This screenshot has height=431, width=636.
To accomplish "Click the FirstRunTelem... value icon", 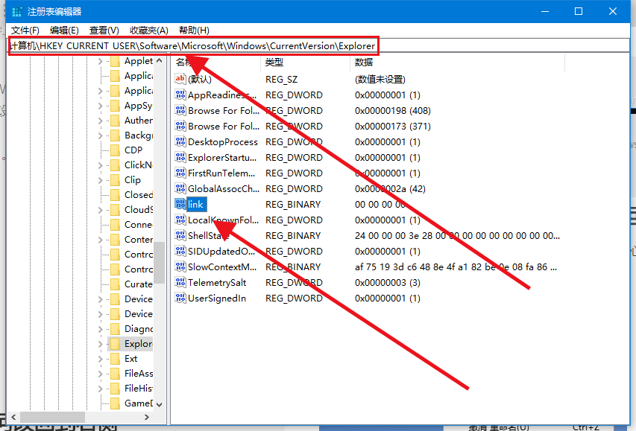I will (x=180, y=173).
